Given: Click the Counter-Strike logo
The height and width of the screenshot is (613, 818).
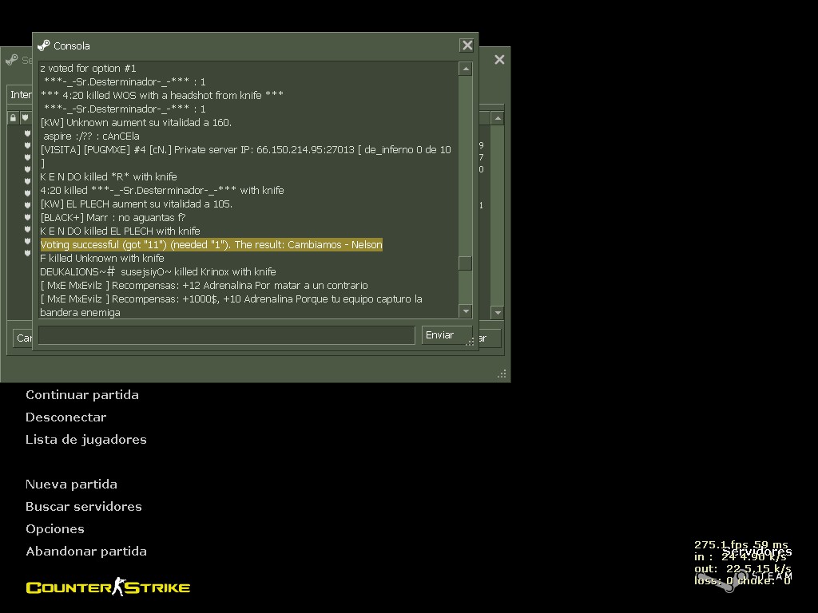Looking at the screenshot, I should click(x=108, y=587).
